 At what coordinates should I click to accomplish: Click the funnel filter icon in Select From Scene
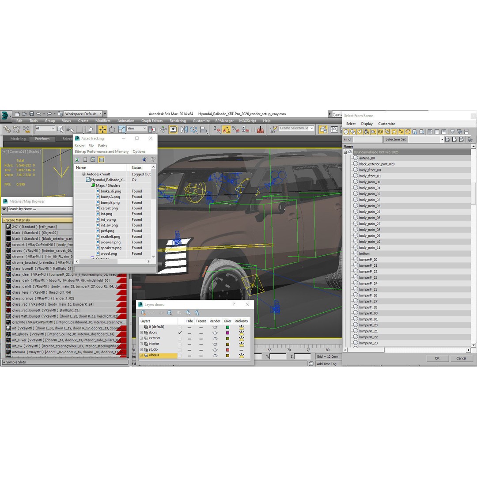[x=452, y=132]
